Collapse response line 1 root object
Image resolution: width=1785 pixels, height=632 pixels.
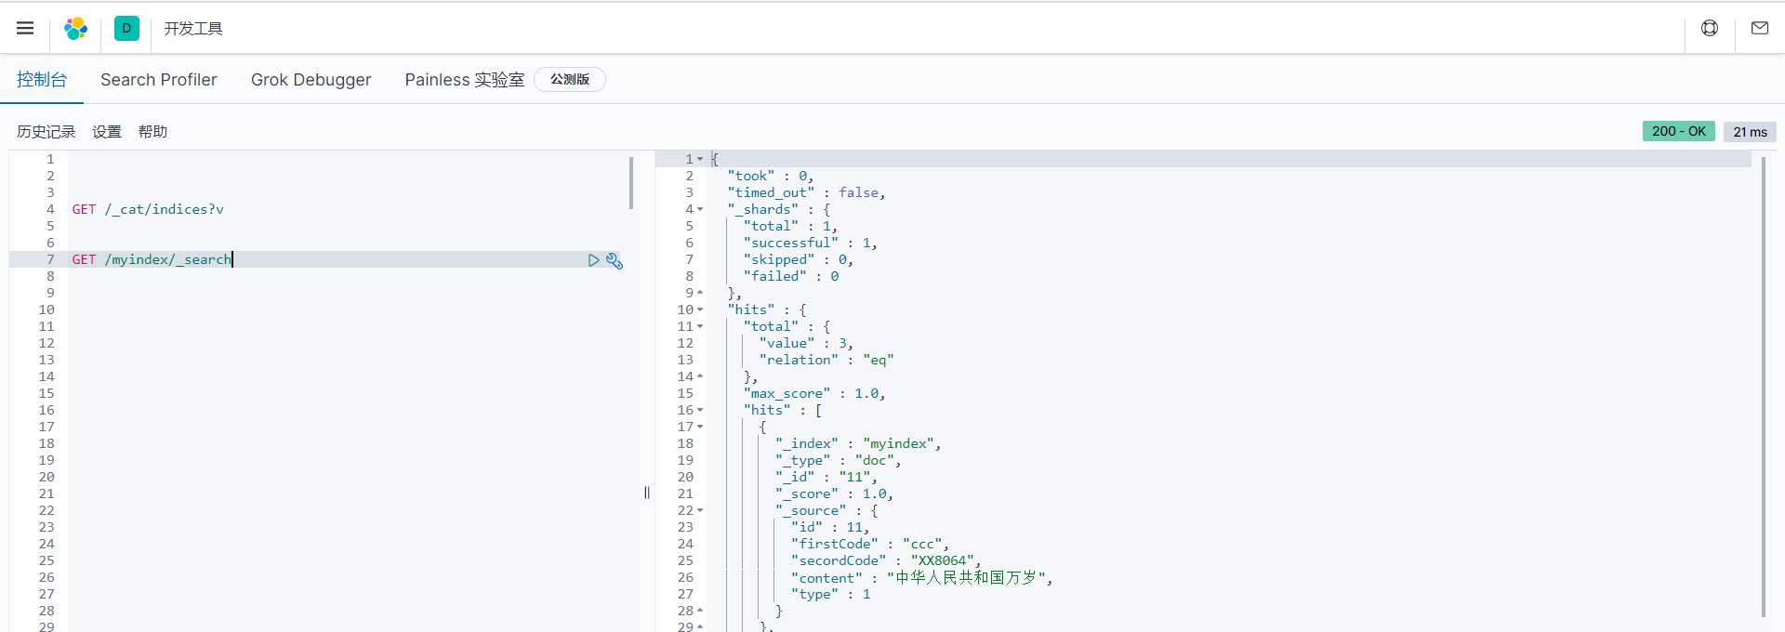(x=700, y=159)
